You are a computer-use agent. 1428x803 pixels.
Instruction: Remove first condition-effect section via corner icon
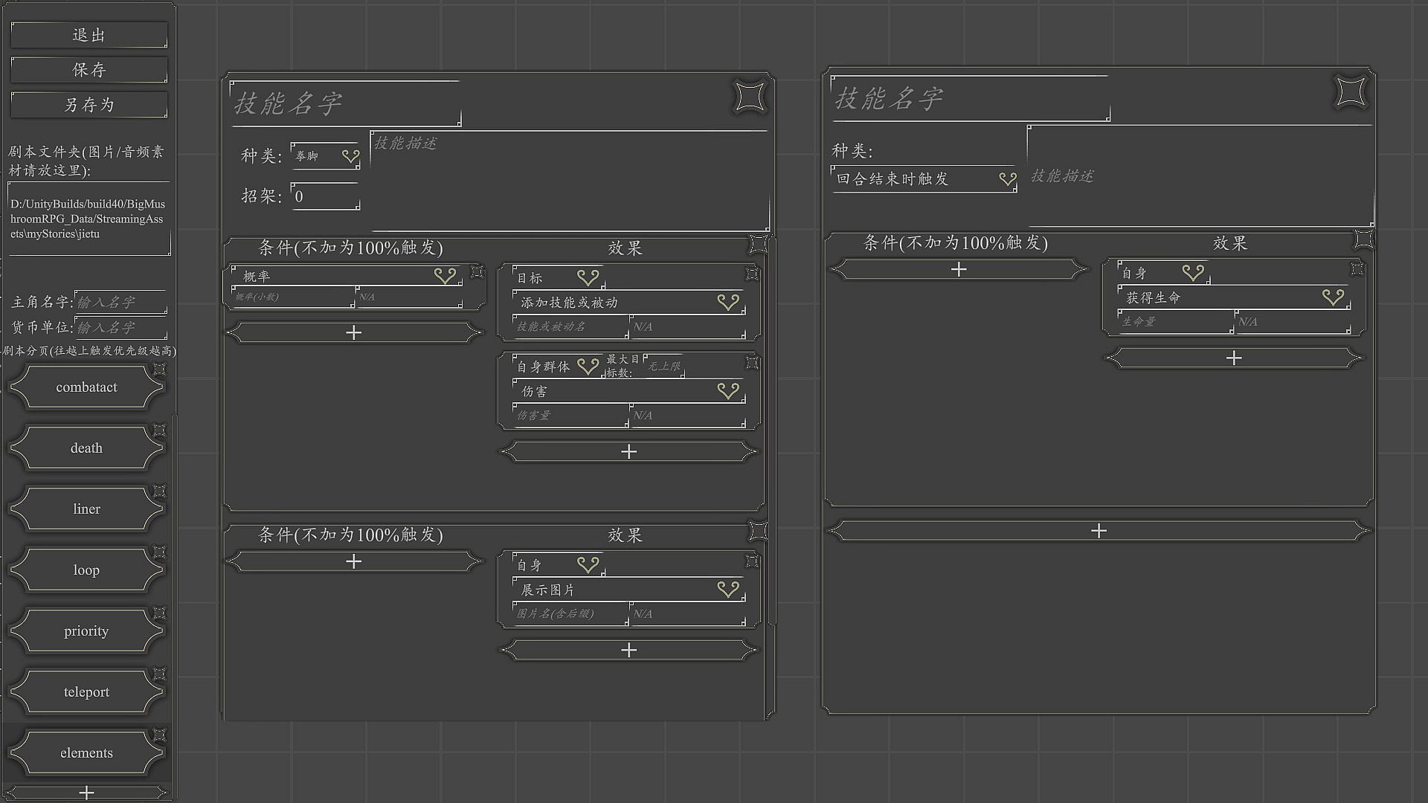point(758,244)
